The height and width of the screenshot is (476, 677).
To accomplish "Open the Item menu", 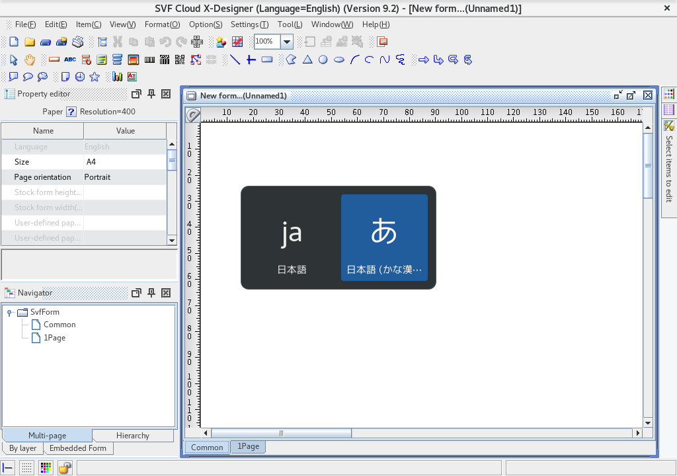I will pos(89,24).
